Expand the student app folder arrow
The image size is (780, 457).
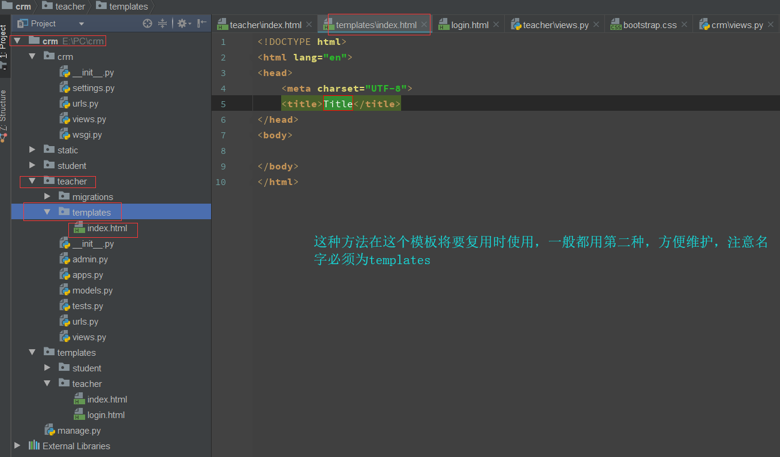pos(32,165)
